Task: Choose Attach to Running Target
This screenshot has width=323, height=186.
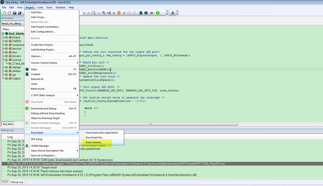Action: [52, 118]
